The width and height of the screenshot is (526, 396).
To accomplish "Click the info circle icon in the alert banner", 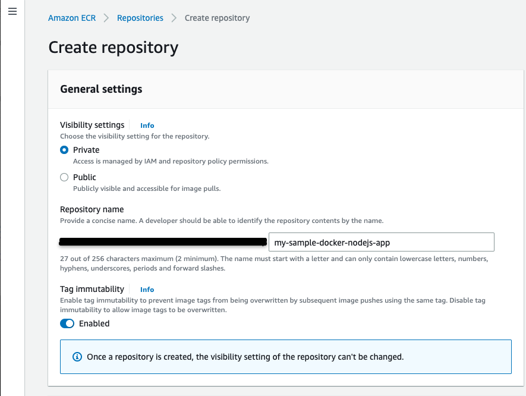I will (x=76, y=356).
